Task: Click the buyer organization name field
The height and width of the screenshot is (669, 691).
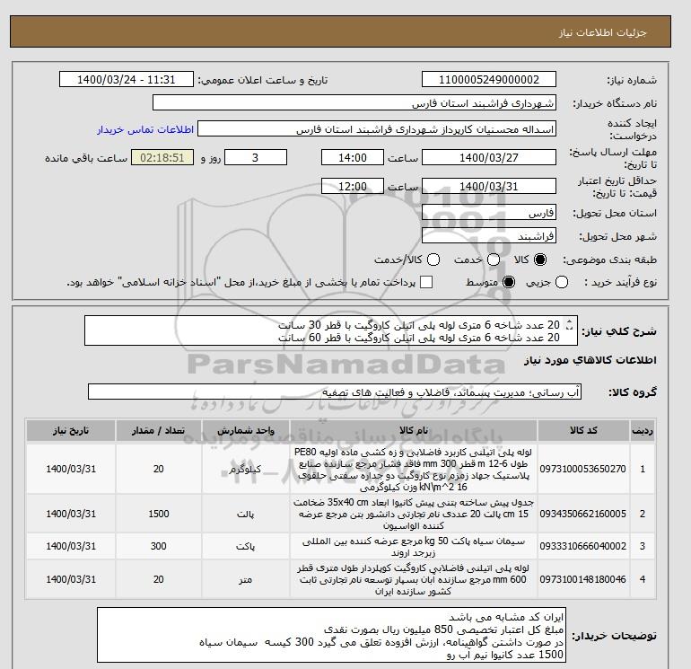Action: coord(354,103)
